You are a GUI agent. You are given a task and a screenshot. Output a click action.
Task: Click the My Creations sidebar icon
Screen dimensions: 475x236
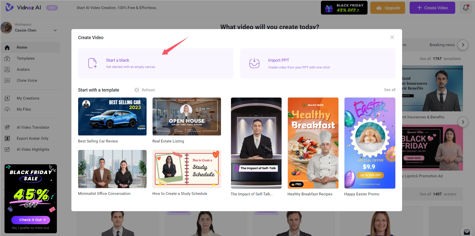tap(7, 98)
